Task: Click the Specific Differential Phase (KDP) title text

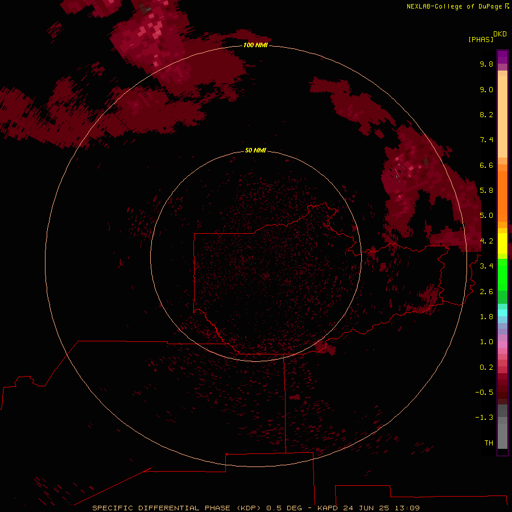Action: pos(177,508)
